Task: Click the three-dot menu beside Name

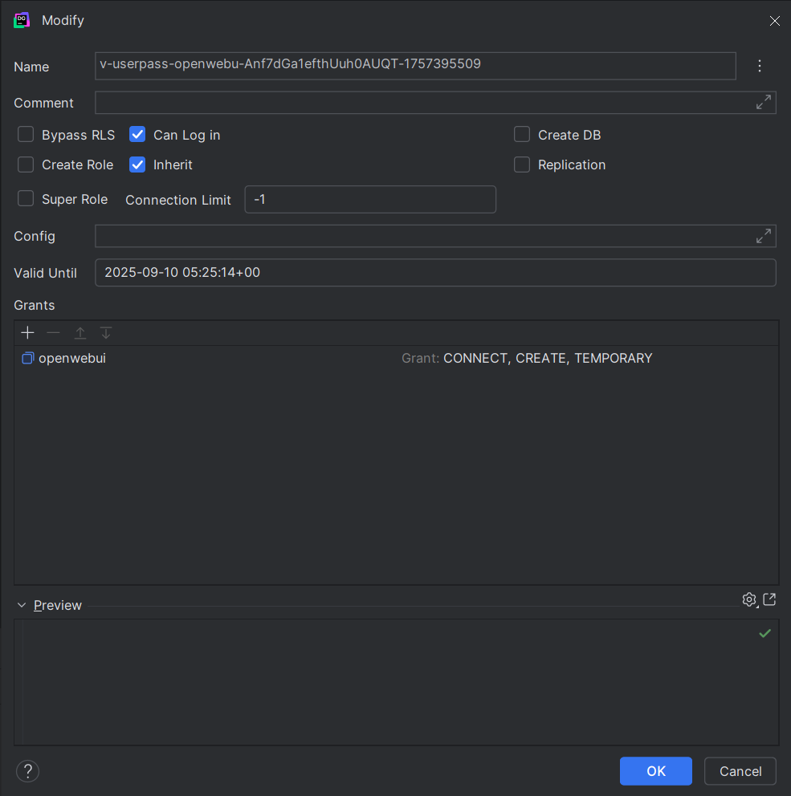Action: coord(760,66)
